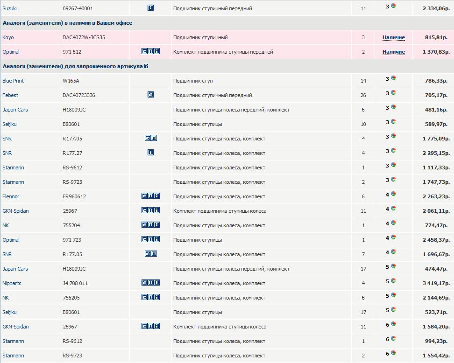Screen dimensions: 454x363
Task: Click pie chart icon in Nipparts row
Action: click(x=393, y=280)
